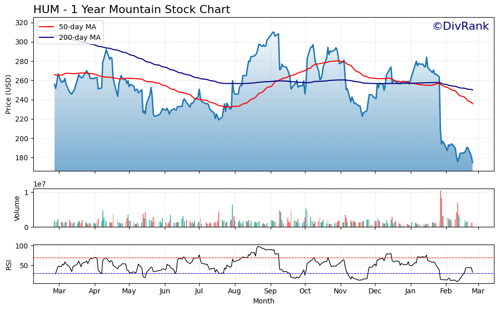
Task: Click the Price (USD) axis label
Action: click(x=9, y=93)
